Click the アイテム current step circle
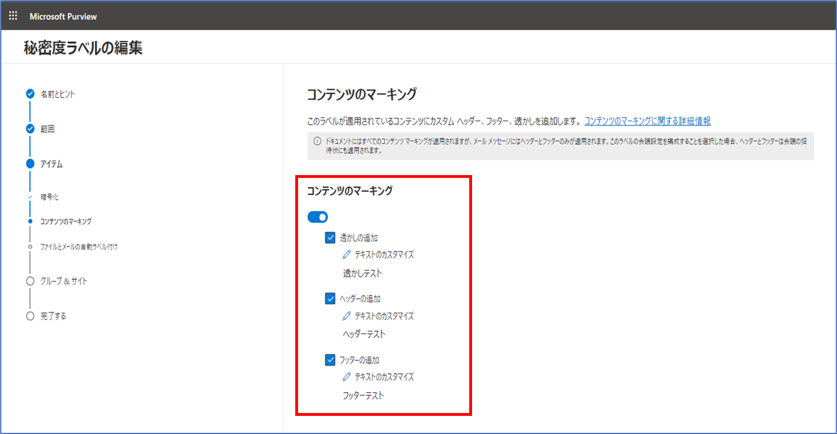Screen dimensions: 837x434 click(30, 164)
